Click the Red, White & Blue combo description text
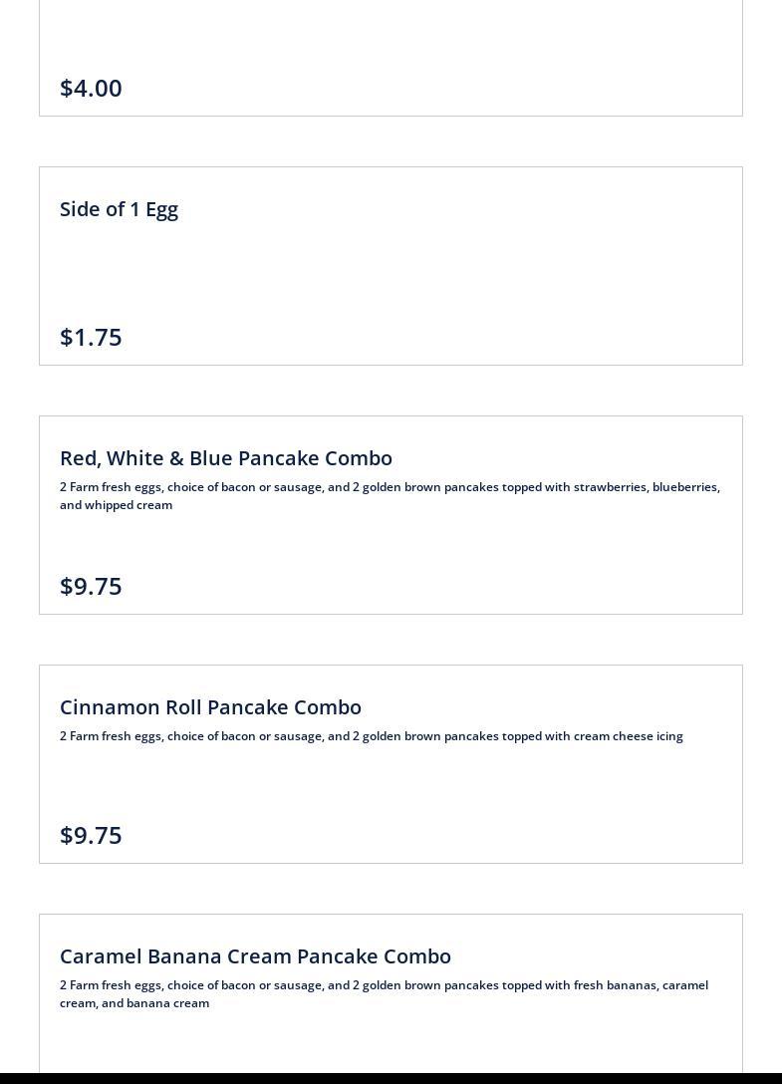 click(x=390, y=496)
